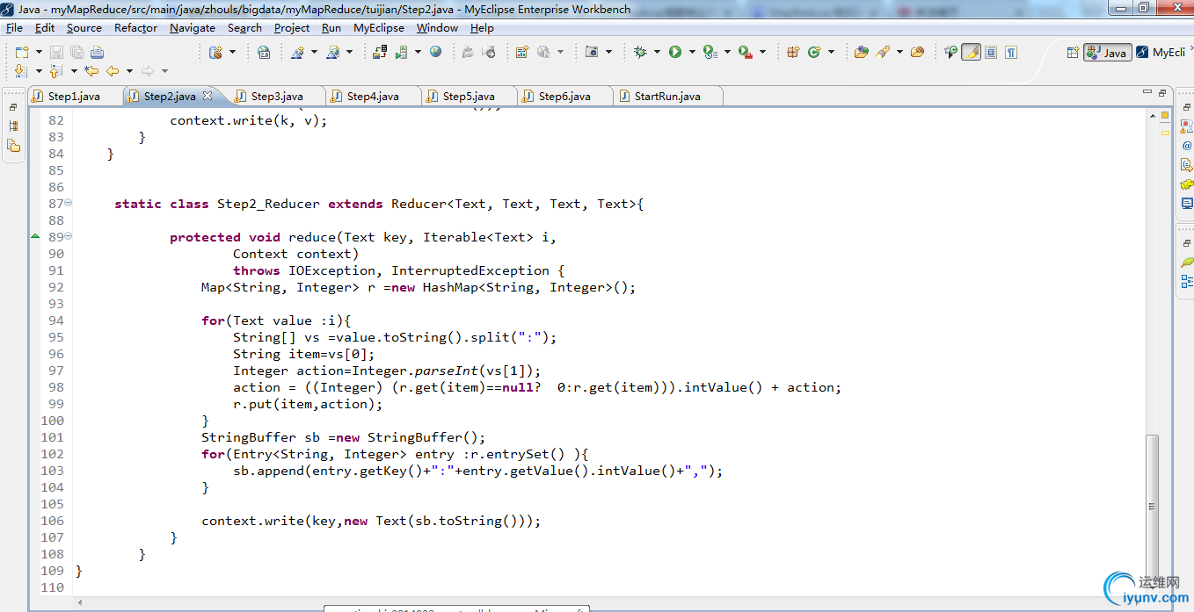1194x612 pixels.
Task: Switch to the Step6.java tab
Action: pyautogui.click(x=564, y=96)
